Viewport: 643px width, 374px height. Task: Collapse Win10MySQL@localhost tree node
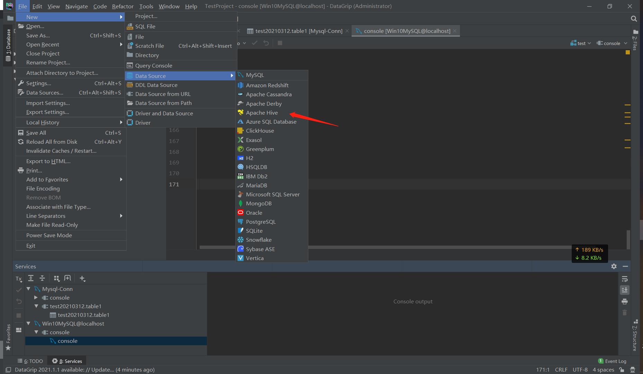(29, 323)
